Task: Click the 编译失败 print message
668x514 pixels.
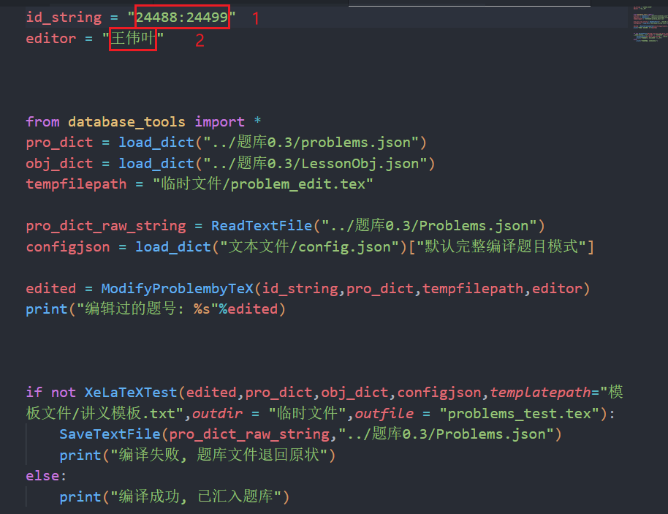Action: (x=219, y=456)
